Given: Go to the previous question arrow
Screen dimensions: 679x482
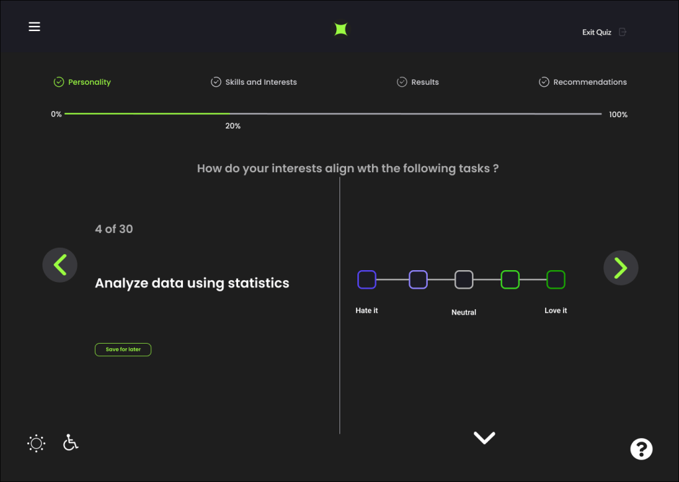Looking at the screenshot, I should click(60, 265).
